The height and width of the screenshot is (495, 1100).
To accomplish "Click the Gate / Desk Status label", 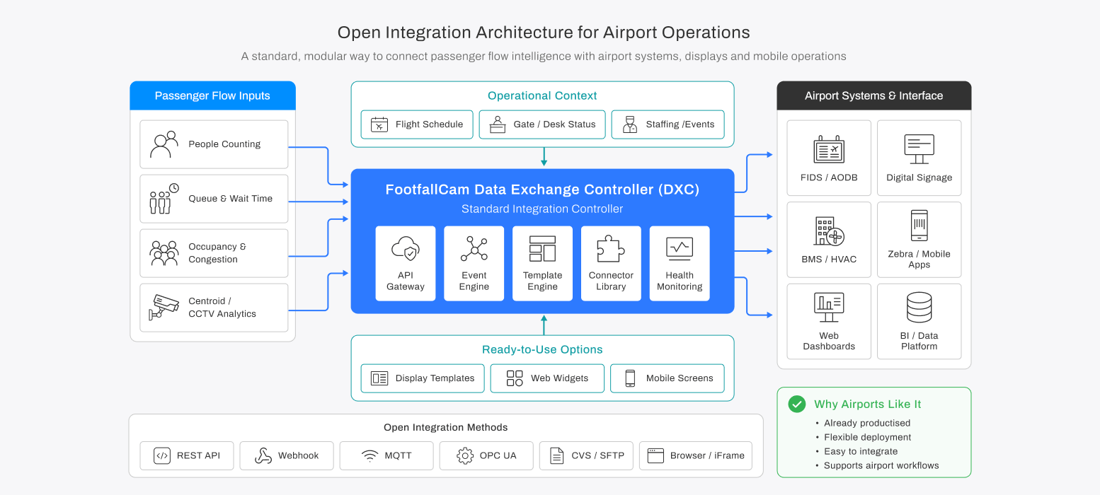I will (x=555, y=124).
